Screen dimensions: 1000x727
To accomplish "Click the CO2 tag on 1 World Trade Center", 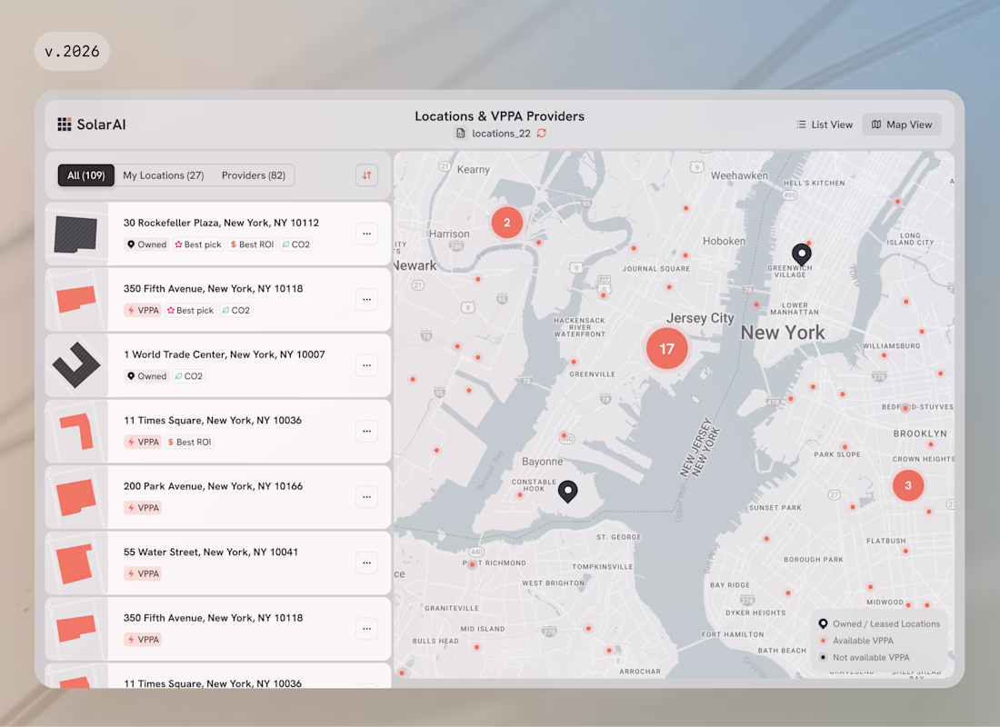I will click(189, 376).
